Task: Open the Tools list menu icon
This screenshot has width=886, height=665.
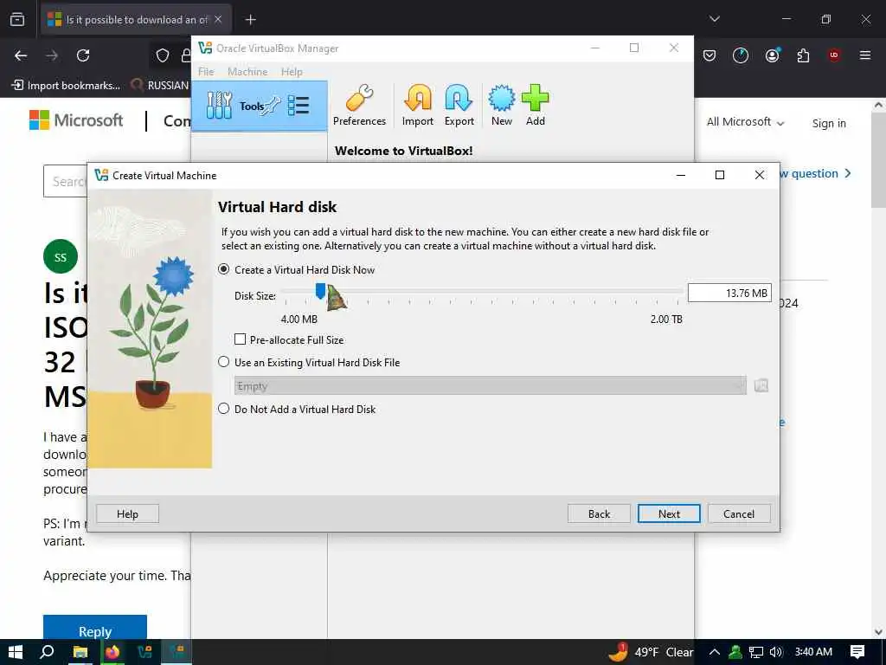Action: click(x=299, y=106)
